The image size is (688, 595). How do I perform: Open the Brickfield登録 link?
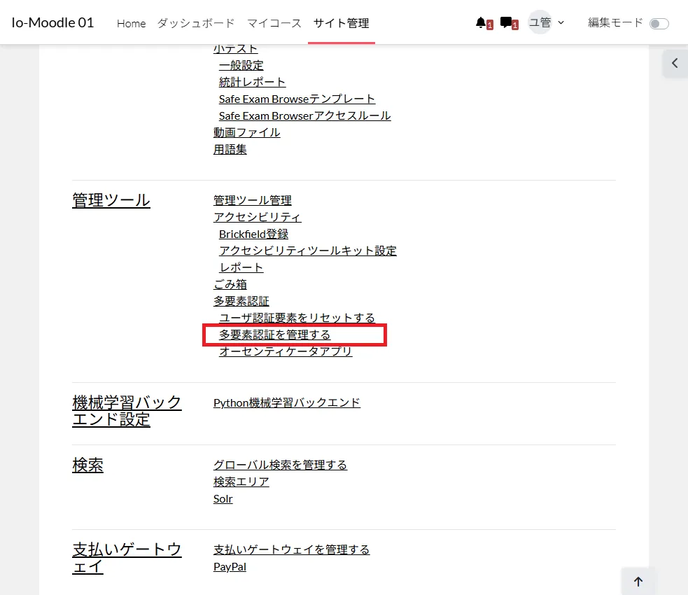[253, 234]
